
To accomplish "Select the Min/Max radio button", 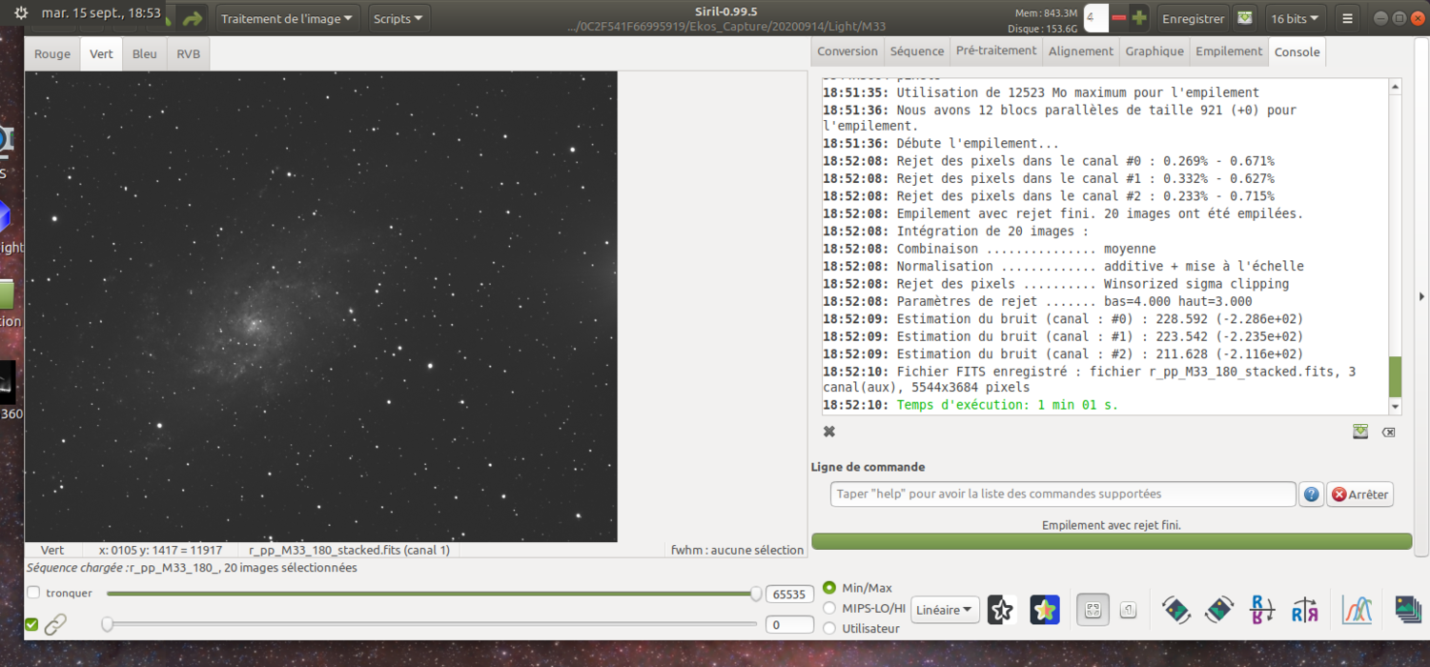I will click(x=828, y=588).
